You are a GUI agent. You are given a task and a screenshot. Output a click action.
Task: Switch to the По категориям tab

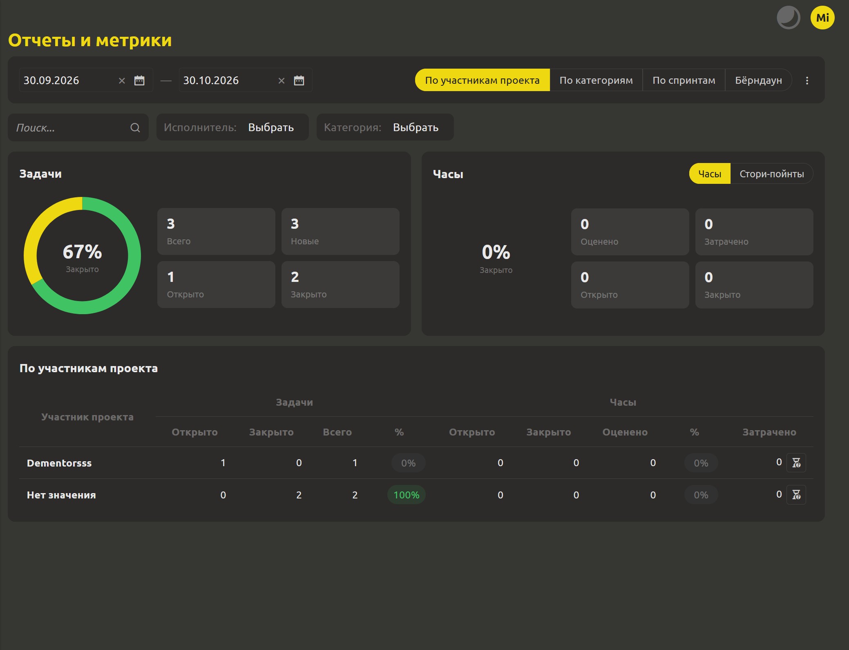(x=596, y=80)
